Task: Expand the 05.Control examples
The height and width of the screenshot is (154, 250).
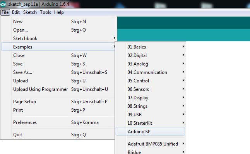Action: [x=151, y=81]
